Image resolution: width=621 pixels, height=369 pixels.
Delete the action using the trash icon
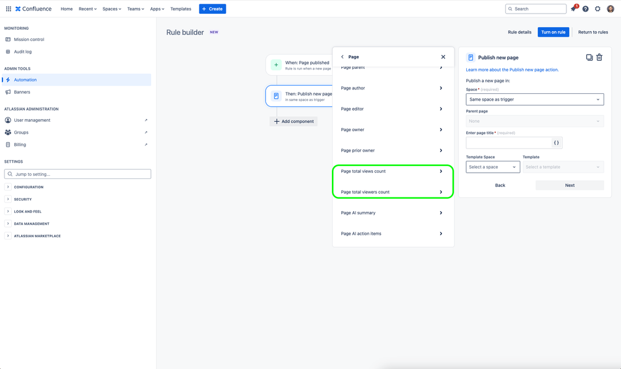599,57
